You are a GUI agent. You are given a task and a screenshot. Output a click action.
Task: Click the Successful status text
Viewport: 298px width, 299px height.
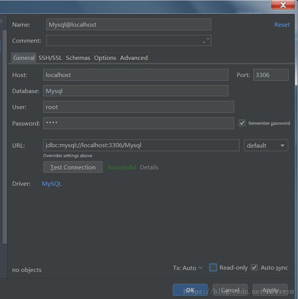pos(122,167)
